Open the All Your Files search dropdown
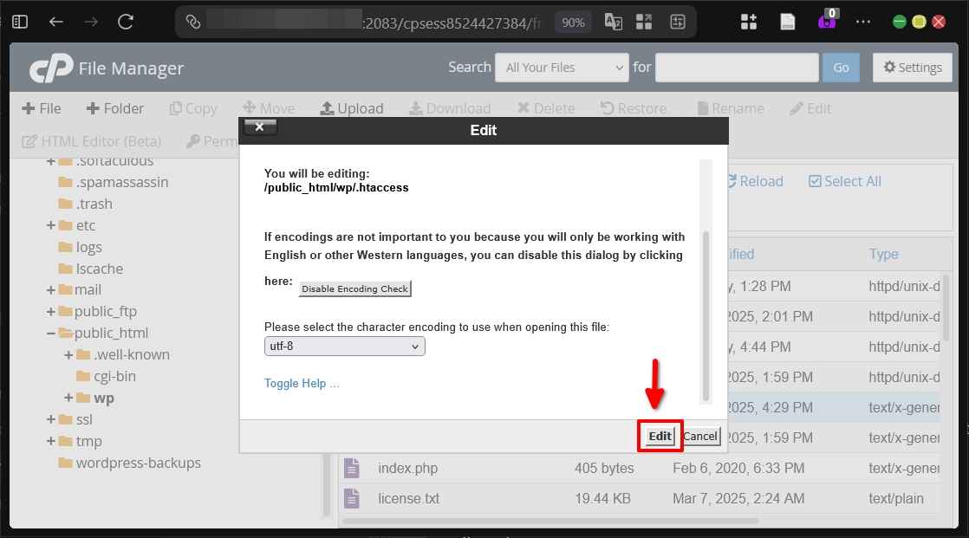The width and height of the screenshot is (969, 538). coord(561,67)
